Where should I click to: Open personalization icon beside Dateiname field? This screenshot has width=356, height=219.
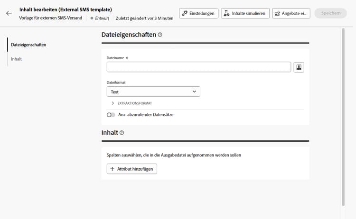click(299, 67)
